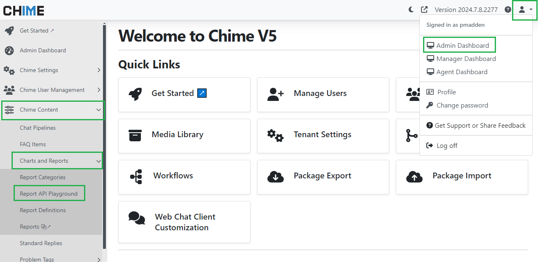Click the users group icon on the card behind the user menu
Image resolution: width=538 pixels, height=262 pixels.
tap(412, 94)
